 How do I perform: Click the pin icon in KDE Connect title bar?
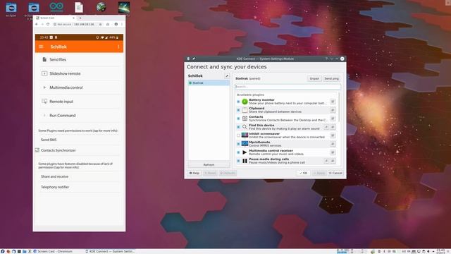click(194, 59)
